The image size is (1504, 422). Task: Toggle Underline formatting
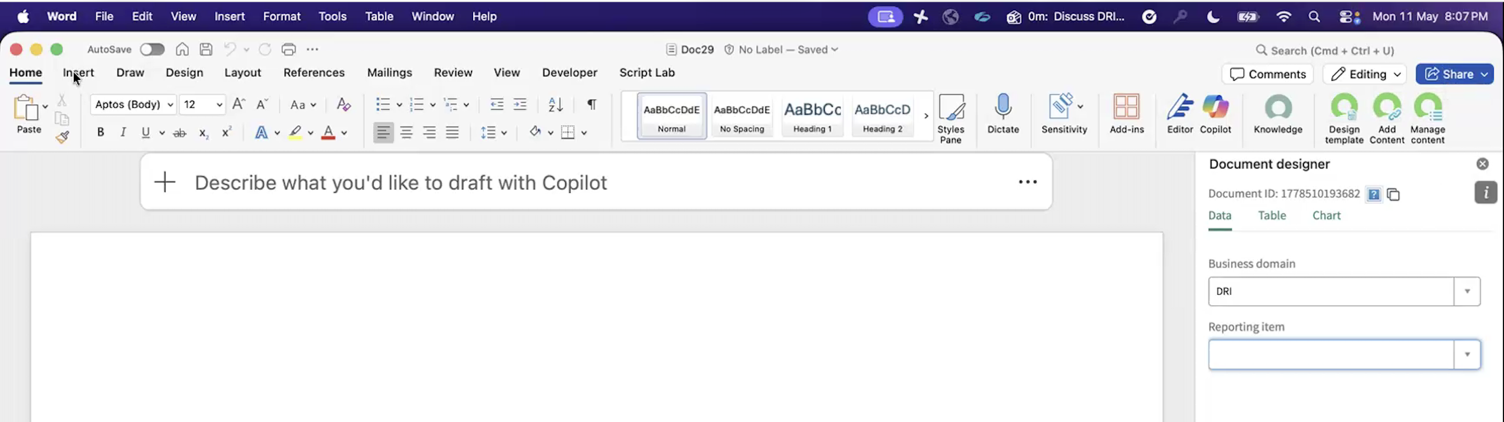point(145,132)
